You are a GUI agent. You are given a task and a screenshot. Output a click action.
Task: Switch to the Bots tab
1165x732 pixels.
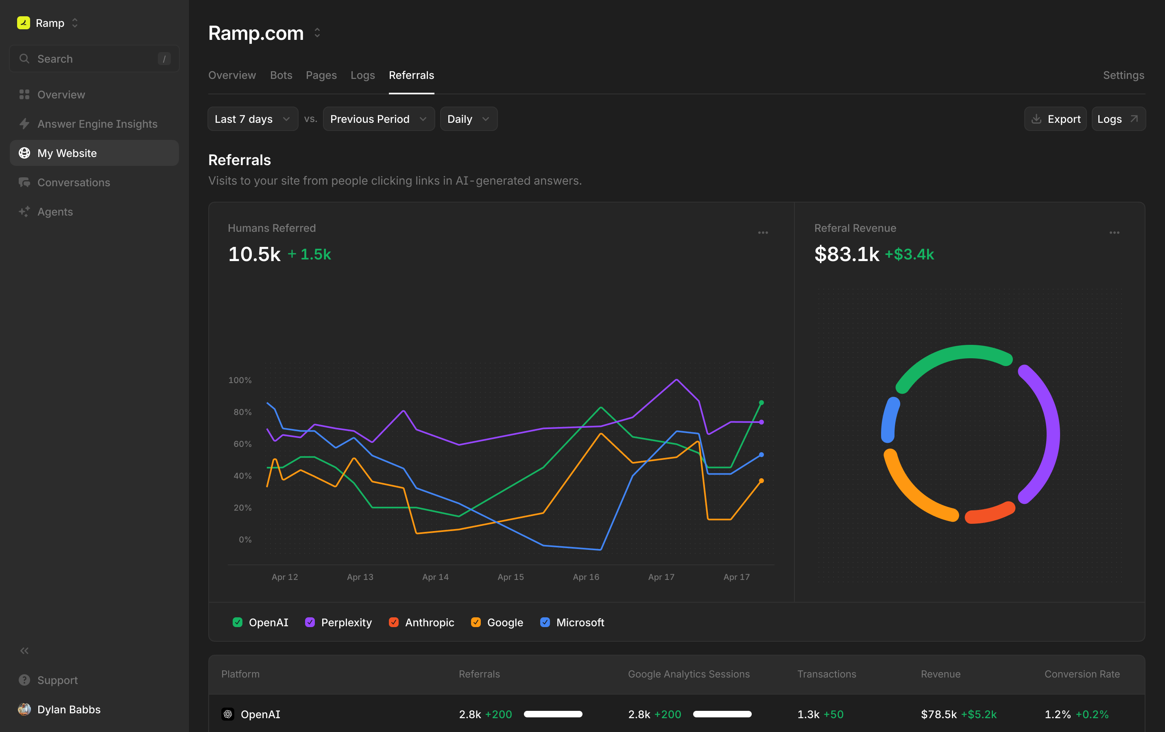point(281,76)
